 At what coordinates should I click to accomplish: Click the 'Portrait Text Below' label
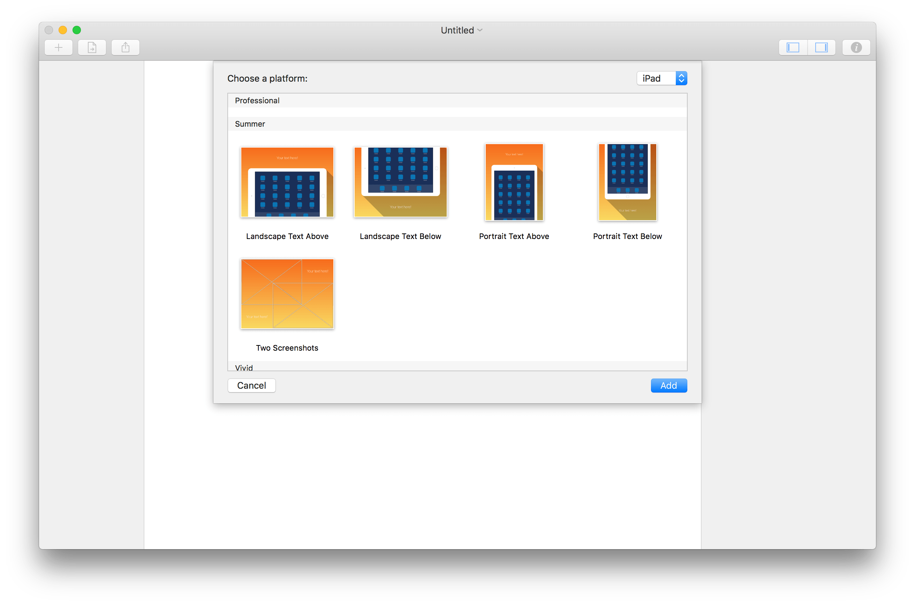click(x=627, y=236)
